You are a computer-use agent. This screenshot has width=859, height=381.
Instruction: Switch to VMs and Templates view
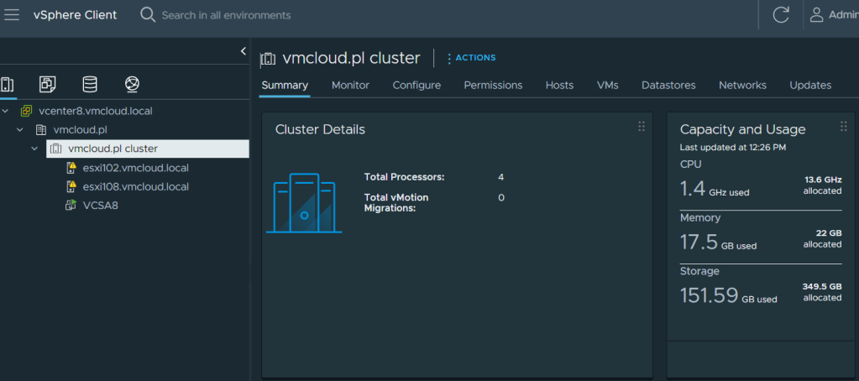[48, 84]
